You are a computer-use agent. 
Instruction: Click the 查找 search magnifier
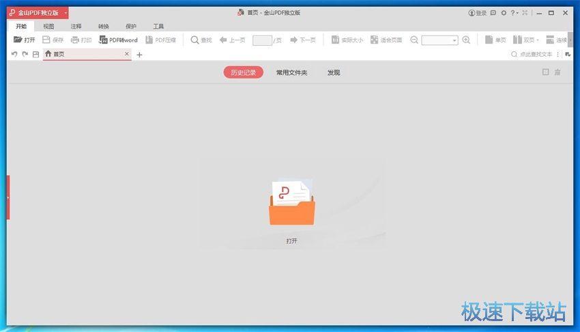click(x=194, y=40)
